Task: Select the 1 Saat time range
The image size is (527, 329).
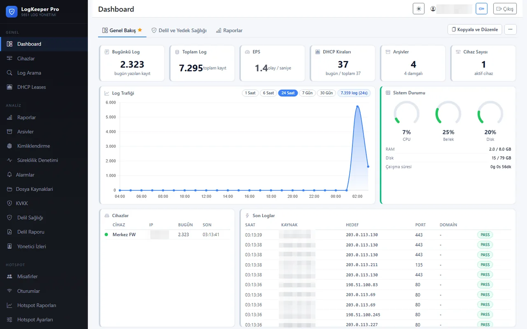Action: [x=250, y=93]
